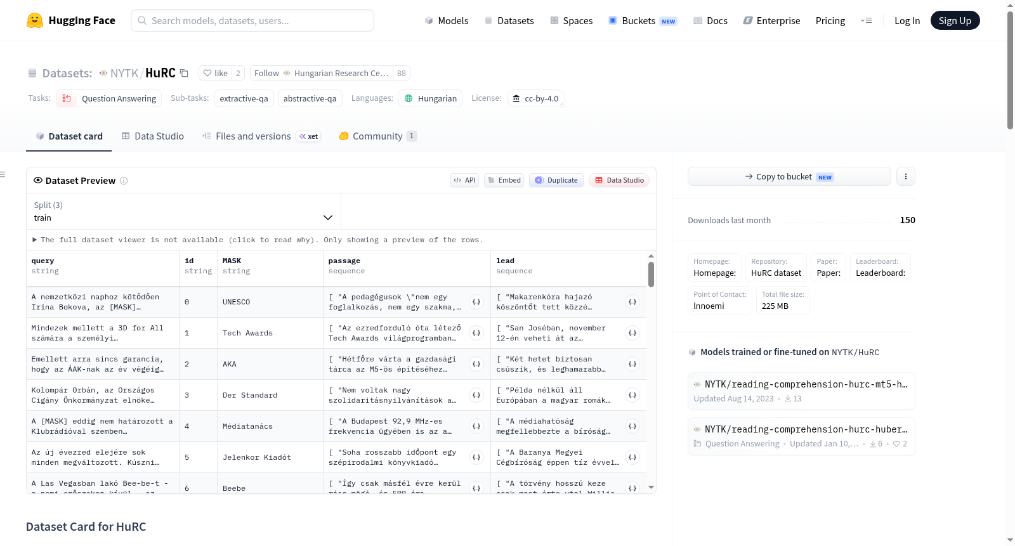The width and height of the screenshot is (1015, 546).
Task: Switch to the Data Studio tab
Action: [x=153, y=136]
